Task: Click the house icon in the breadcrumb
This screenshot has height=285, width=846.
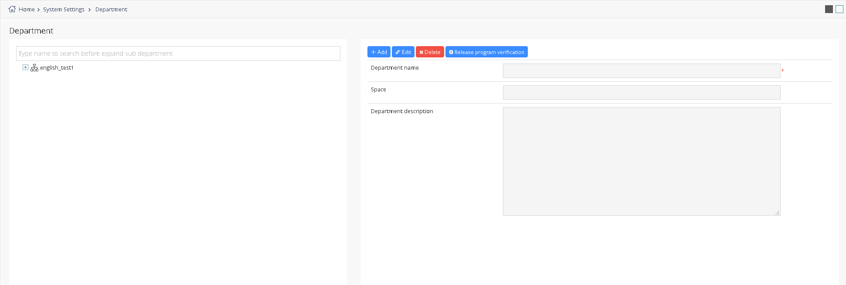Action: [12, 9]
